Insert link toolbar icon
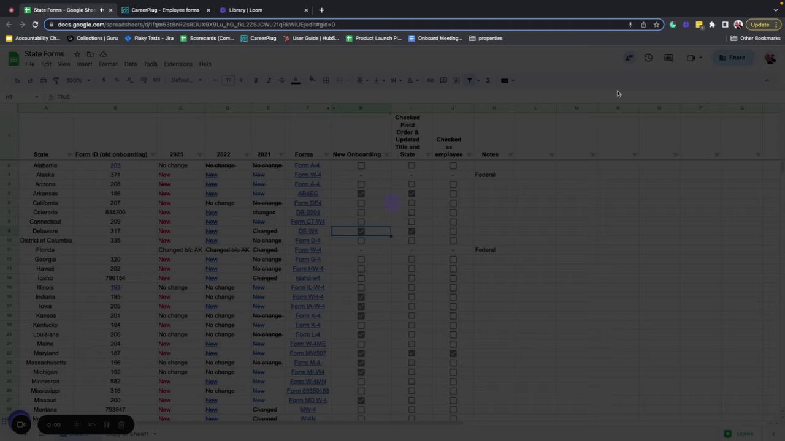This screenshot has width=785, height=441. tap(431, 80)
